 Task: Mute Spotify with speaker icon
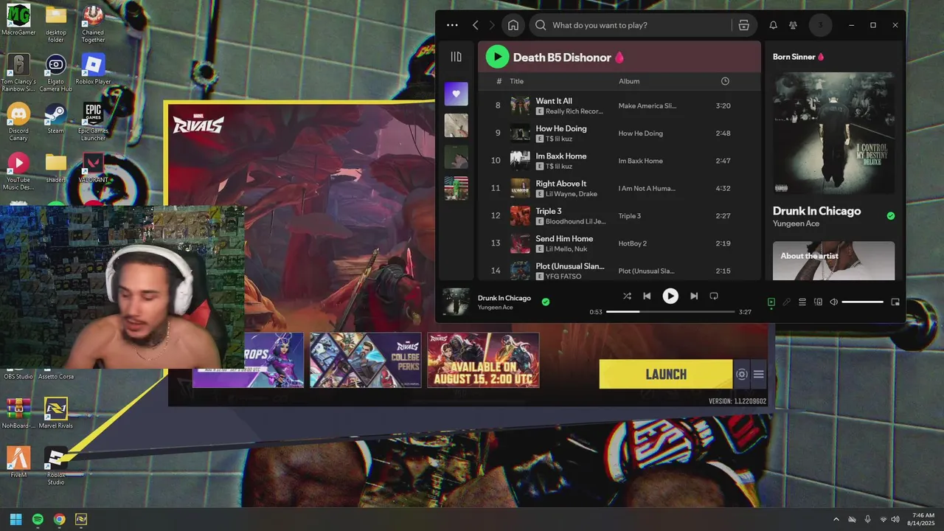[x=834, y=302]
